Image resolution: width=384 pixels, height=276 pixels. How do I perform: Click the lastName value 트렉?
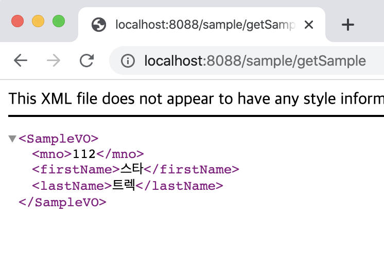tap(124, 185)
